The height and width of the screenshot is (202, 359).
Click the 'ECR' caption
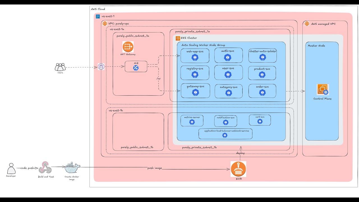pyautogui.click(x=238, y=179)
